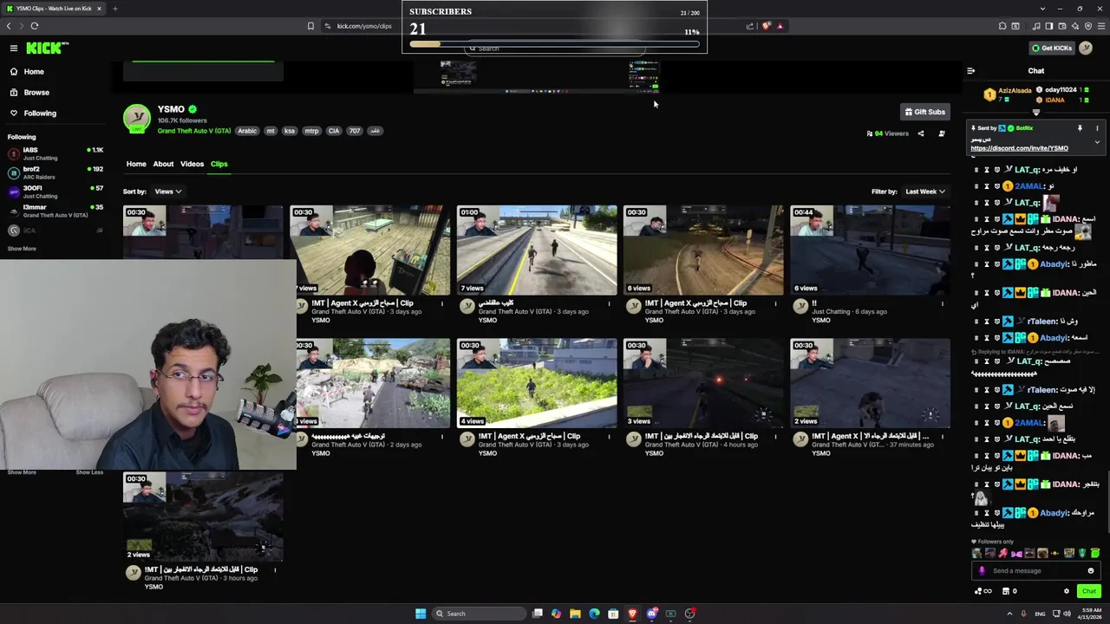This screenshot has width=1110, height=624.
Task: Expand the gifter leaderboard arrow
Action: click(1036, 113)
